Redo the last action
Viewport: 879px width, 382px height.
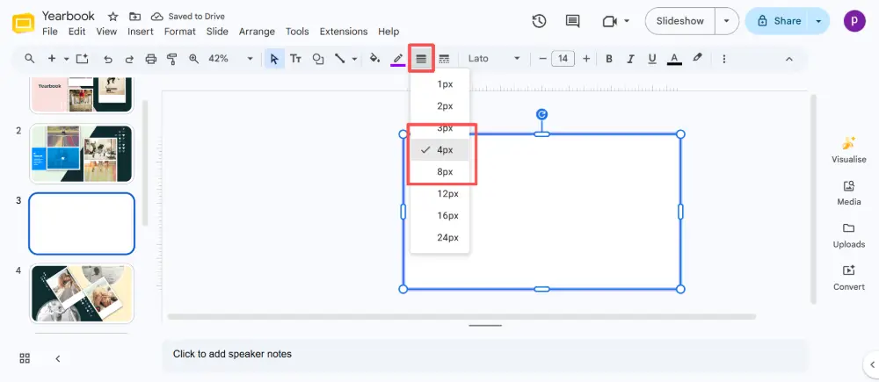point(129,59)
